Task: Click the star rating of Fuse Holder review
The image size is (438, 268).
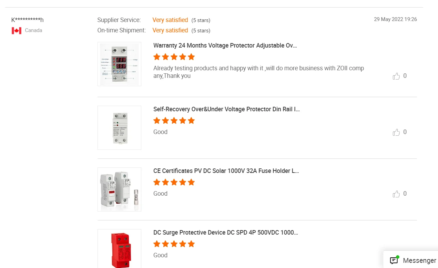Action: click(174, 182)
